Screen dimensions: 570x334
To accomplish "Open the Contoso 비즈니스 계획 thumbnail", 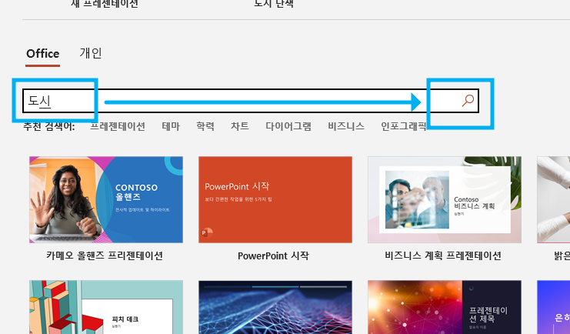I will click(x=445, y=200).
